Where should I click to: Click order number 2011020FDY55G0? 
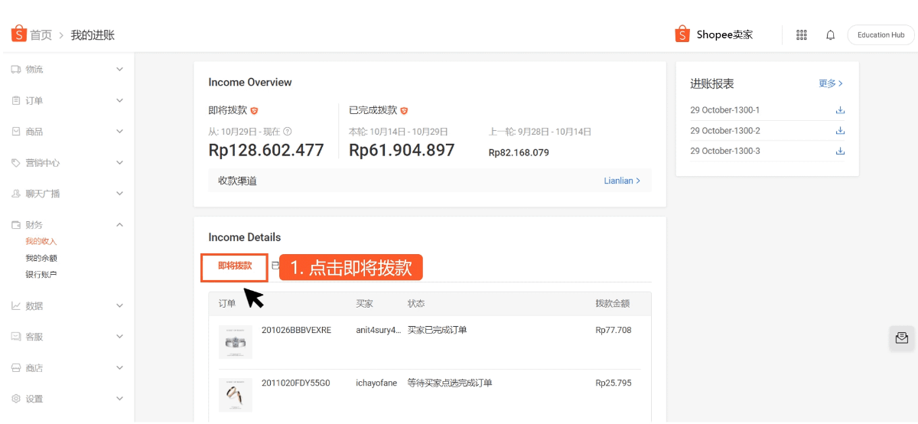295,383
